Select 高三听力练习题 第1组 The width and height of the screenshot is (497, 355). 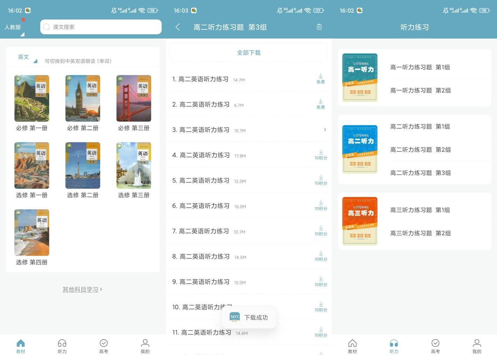[x=420, y=210]
